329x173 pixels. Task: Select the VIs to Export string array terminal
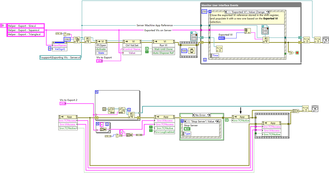99,61
